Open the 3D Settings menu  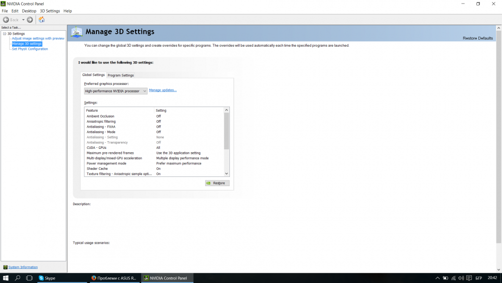50,11
